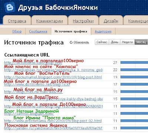Open the samvos.blogspot.com link
Screen dimensions: 148x133
pyautogui.click(x=29, y=113)
